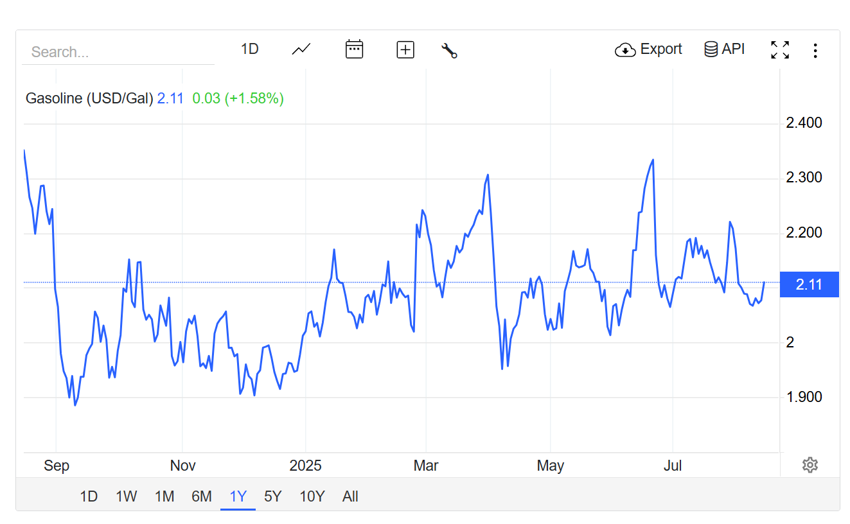The height and width of the screenshot is (524, 850).
Task: Click the plus compare/add series icon
Action: 405,49
